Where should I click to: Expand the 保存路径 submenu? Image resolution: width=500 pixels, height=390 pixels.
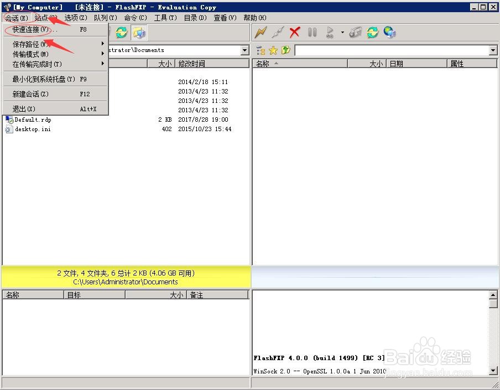click(x=55, y=44)
